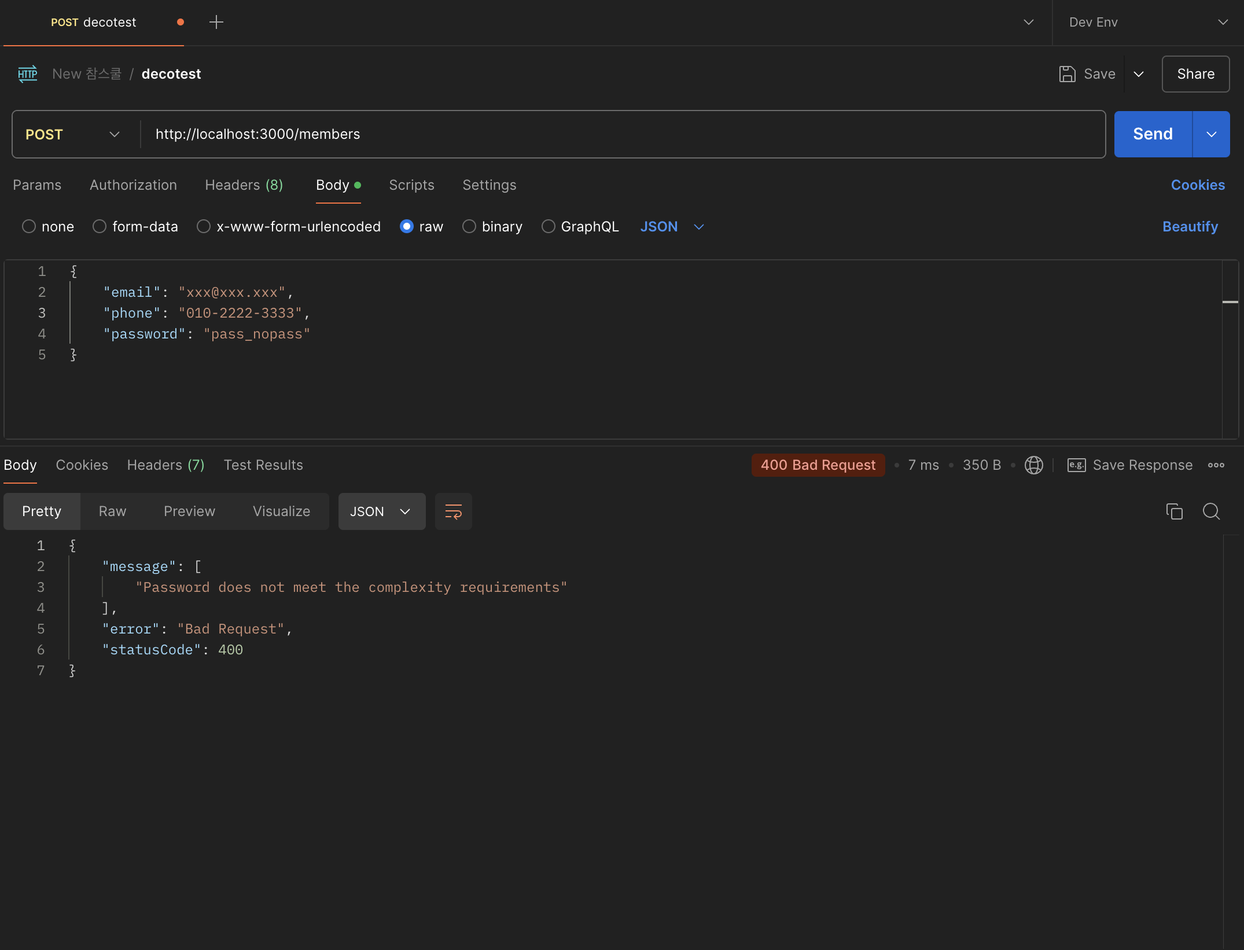
Task: Click the new tab plus icon
Action: click(216, 22)
